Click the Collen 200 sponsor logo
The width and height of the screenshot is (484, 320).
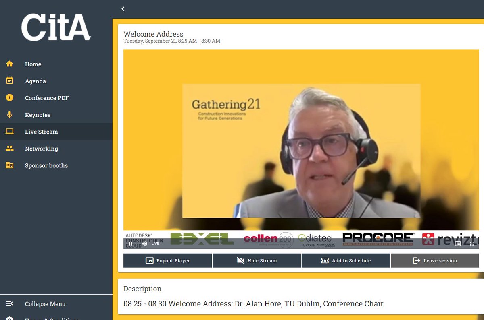click(x=268, y=239)
